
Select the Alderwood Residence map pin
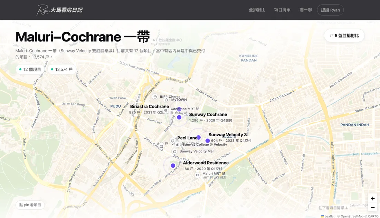(x=173, y=166)
